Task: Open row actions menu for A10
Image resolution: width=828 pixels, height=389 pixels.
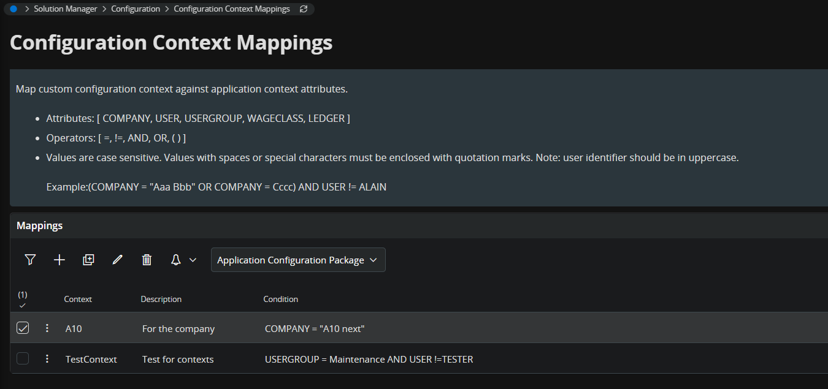Action: pyautogui.click(x=47, y=328)
